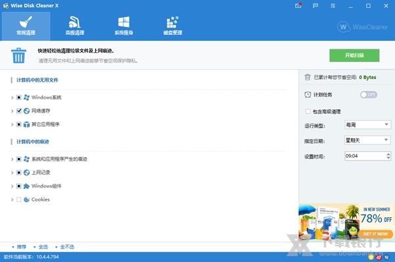Select the 上网记录 label

(41, 172)
